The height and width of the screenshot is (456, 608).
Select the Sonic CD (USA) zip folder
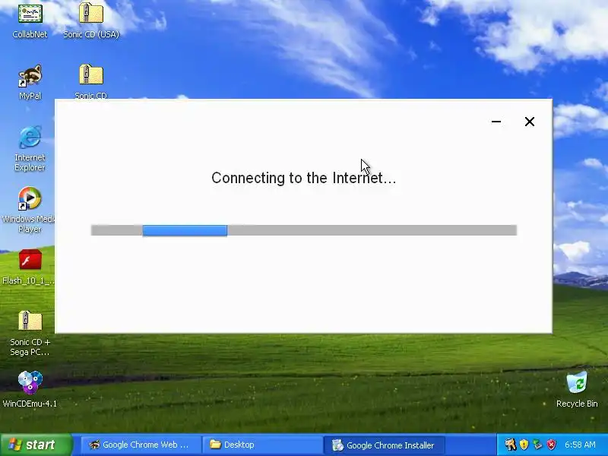[x=91, y=13]
